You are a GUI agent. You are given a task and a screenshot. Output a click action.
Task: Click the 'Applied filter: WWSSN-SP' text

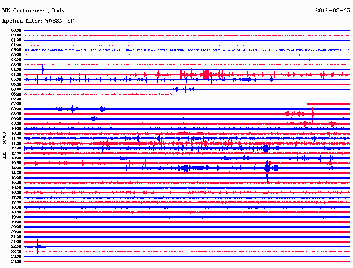(x=38, y=21)
